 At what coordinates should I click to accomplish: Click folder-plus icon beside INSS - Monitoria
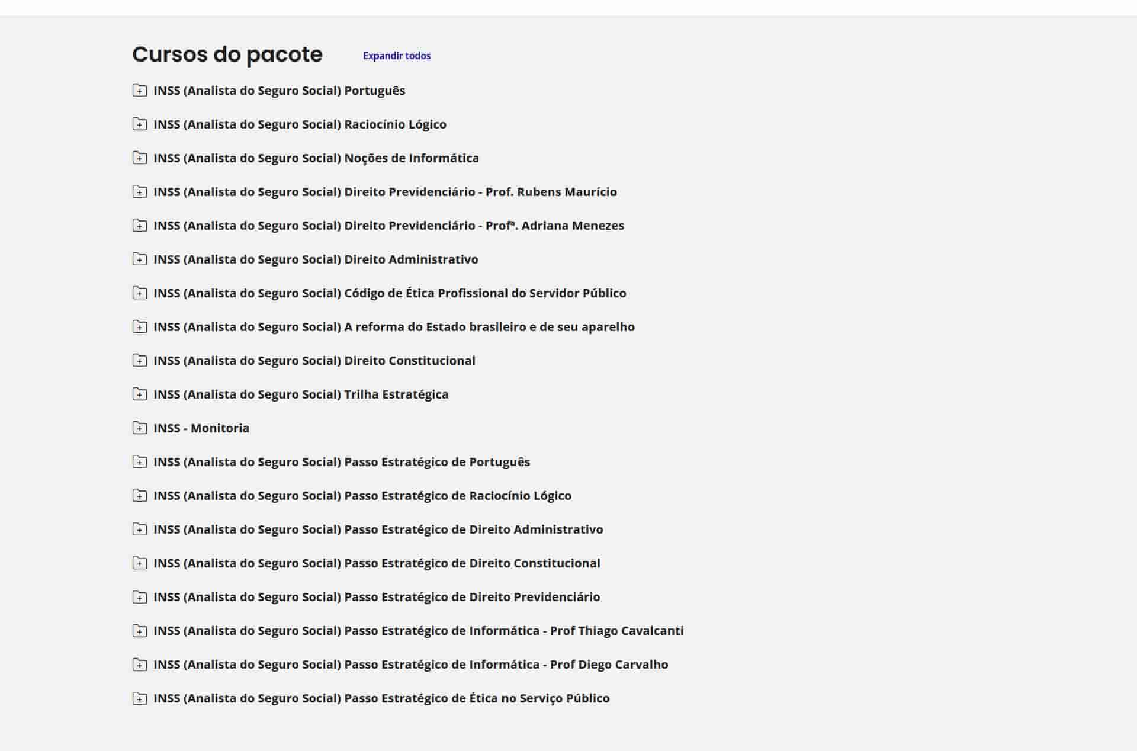(x=139, y=428)
